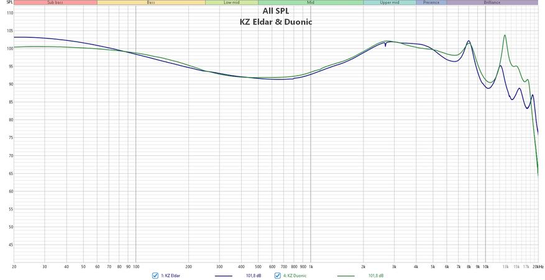The height and width of the screenshot is (280, 545).
Task: Click the 17k label on the frequency axis
Action: click(526, 266)
